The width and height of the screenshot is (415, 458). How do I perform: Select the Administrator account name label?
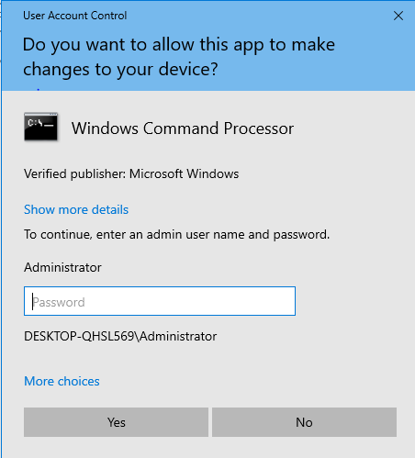[x=62, y=267]
